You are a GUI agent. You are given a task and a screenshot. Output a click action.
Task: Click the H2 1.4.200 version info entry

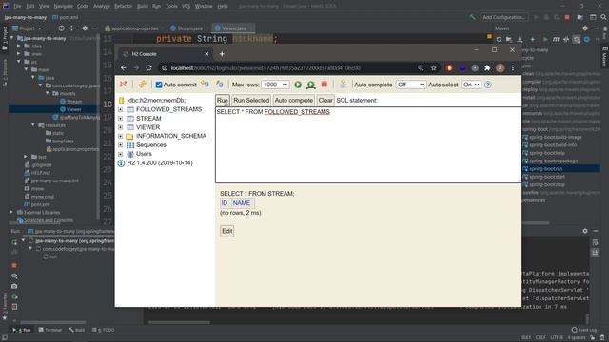pyautogui.click(x=160, y=162)
